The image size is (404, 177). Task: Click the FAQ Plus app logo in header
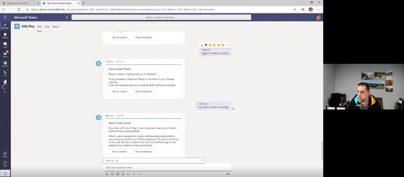(x=17, y=26)
